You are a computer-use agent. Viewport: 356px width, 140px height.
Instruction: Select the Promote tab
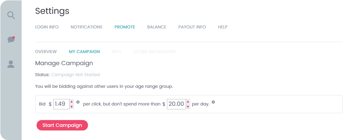click(125, 27)
